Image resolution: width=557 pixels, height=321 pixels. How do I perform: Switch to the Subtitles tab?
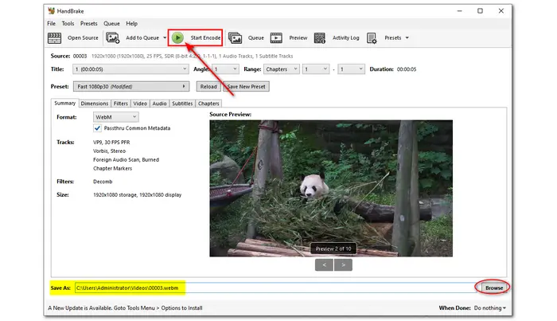182,103
